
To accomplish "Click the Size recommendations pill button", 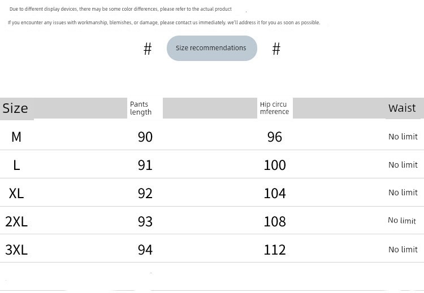I will tap(212, 48).
